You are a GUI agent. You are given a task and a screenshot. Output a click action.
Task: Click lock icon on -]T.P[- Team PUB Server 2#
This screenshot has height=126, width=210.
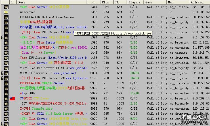[2, 78]
